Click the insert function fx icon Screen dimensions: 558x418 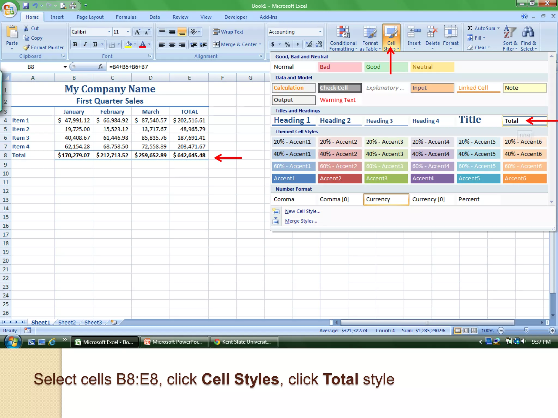101,67
